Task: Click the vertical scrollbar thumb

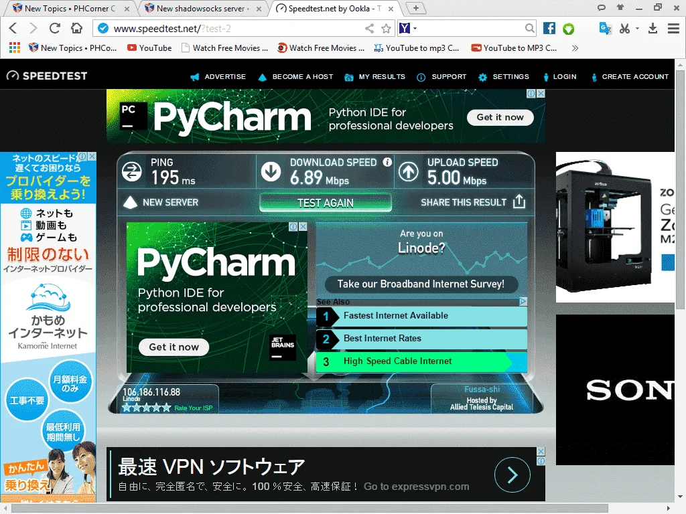Action: coord(680,188)
